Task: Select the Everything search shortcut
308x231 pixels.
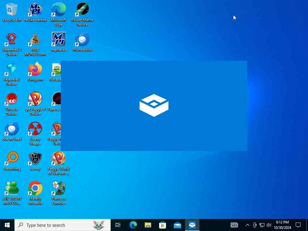Action: (x=12, y=161)
